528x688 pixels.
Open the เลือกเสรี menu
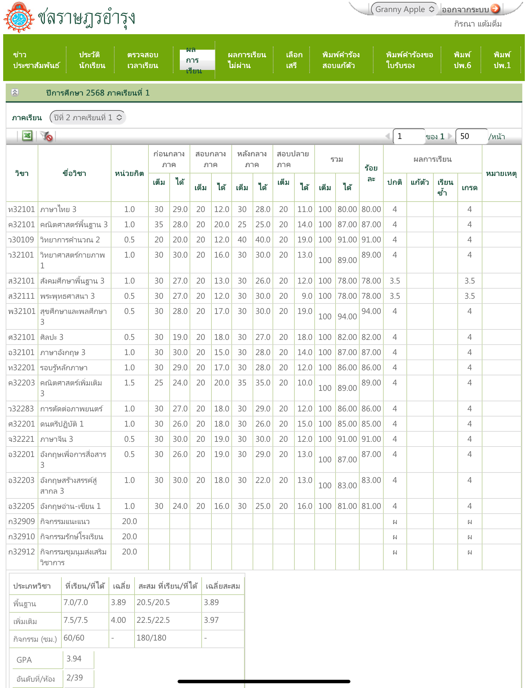click(294, 60)
